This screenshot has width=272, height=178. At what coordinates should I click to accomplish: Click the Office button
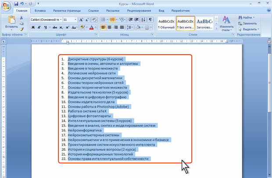tap(6, 5)
